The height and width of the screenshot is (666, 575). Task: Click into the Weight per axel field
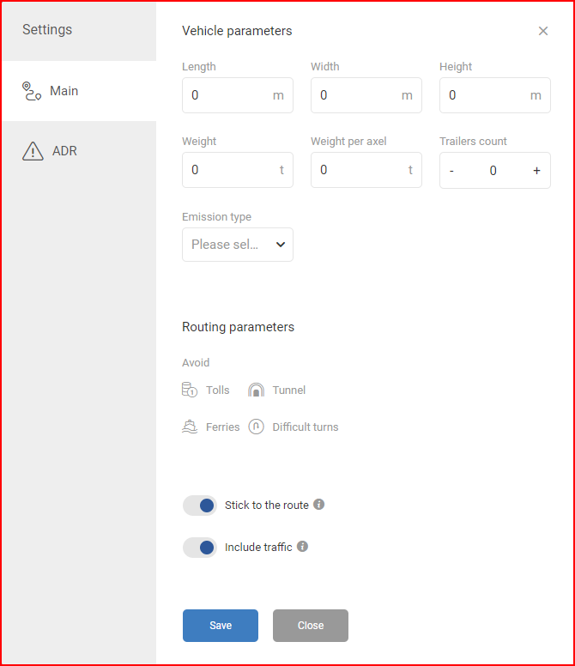point(366,170)
